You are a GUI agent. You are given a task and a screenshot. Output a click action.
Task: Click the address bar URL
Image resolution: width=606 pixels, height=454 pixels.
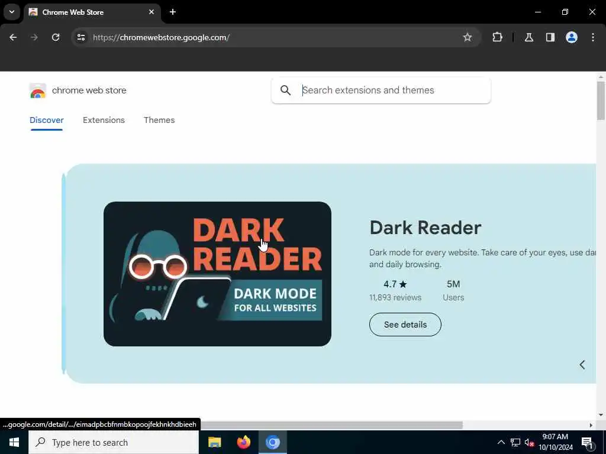click(161, 37)
